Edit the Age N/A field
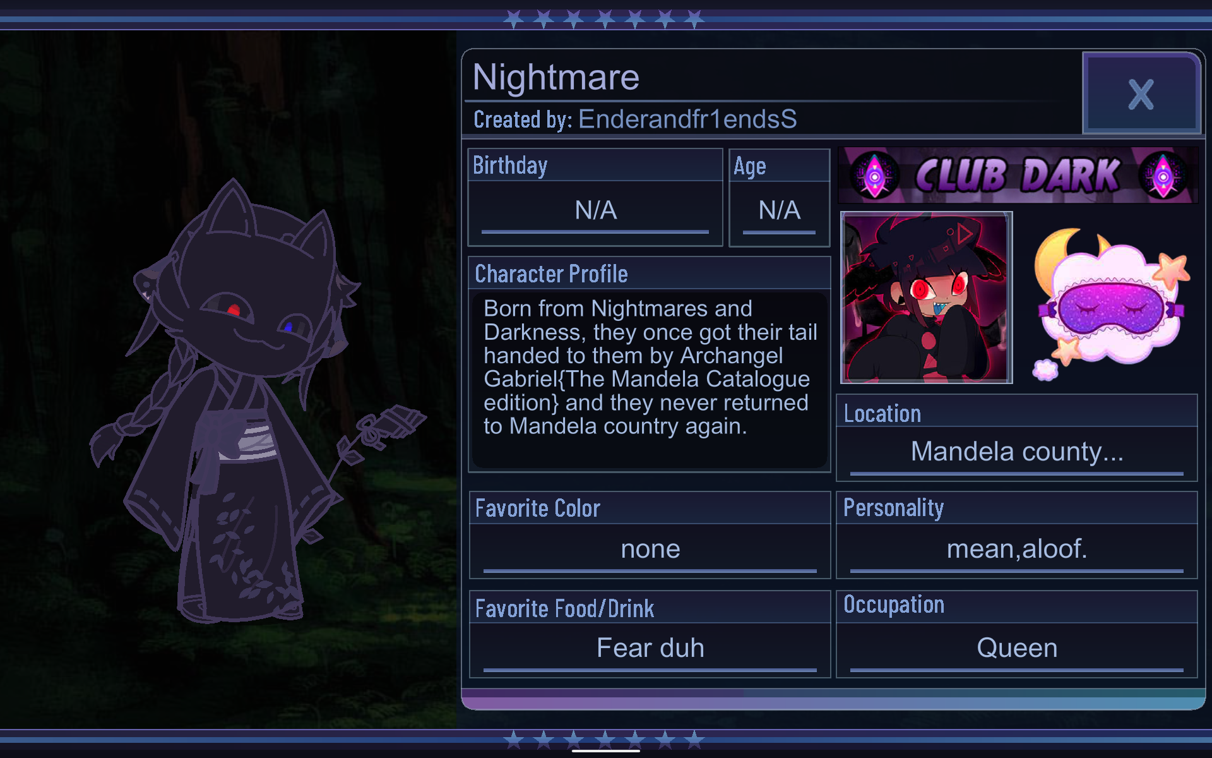Viewport: 1212px width, 758px height. coord(779,211)
